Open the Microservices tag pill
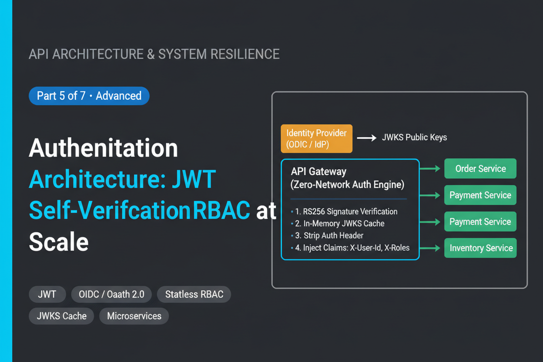Viewport: 543px width, 362px height. point(134,316)
